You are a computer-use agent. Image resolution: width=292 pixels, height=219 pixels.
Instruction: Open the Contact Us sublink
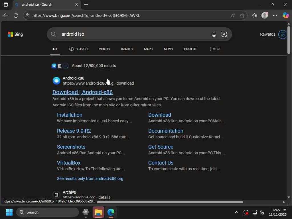click(161, 163)
